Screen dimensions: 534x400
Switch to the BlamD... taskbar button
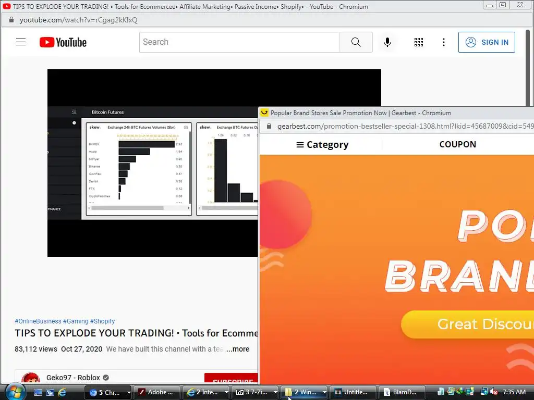(x=402, y=392)
